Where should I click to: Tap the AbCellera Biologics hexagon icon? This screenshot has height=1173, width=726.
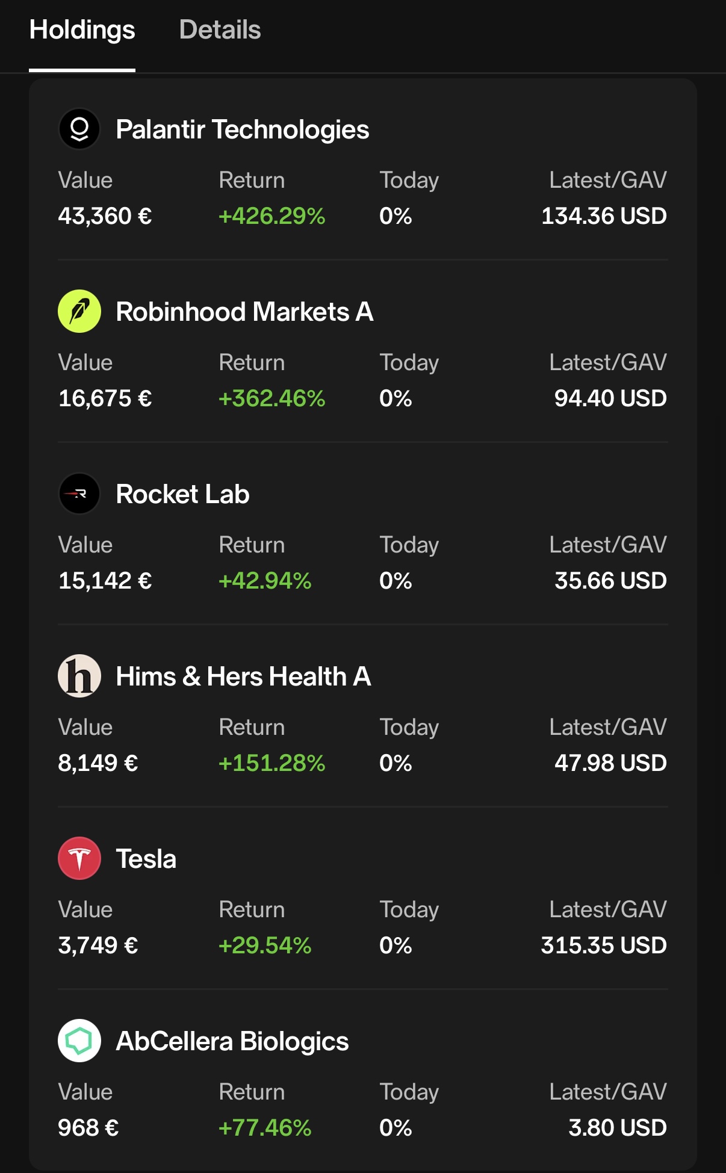(79, 1041)
